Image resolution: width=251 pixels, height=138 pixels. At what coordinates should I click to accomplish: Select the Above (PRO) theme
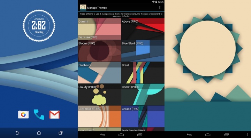[x=143, y=29]
